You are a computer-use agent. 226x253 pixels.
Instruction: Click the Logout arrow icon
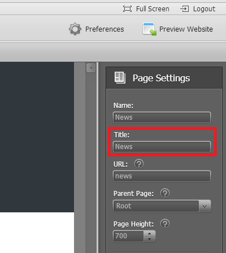point(185,9)
